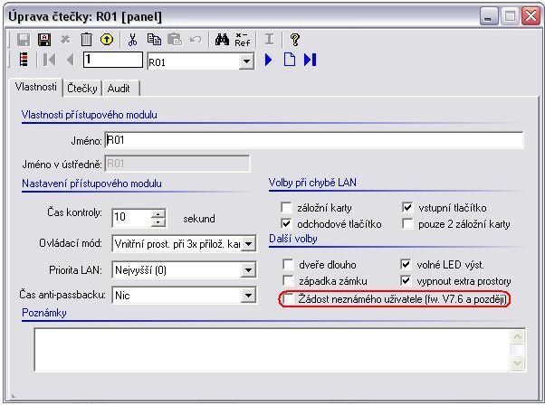Viewport: 545px width, 405px height.
Task: Click the trash can delete icon
Action: tap(86, 40)
